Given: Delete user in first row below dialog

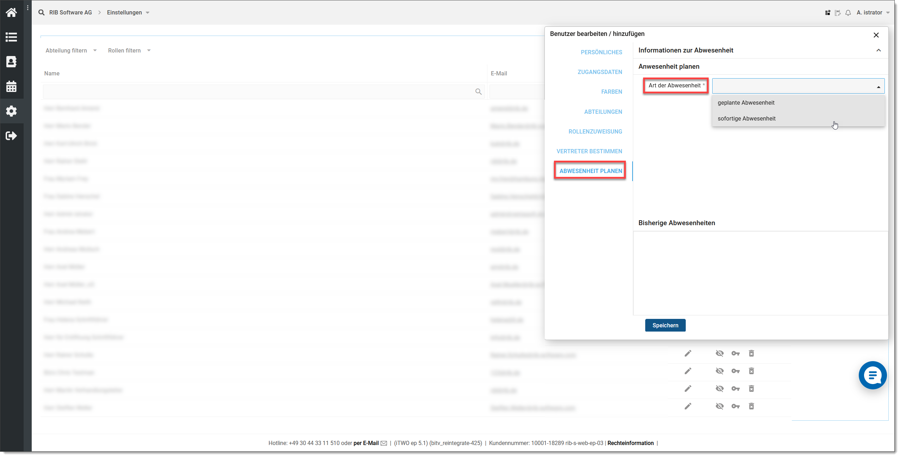Looking at the screenshot, I should tap(751, 353).
